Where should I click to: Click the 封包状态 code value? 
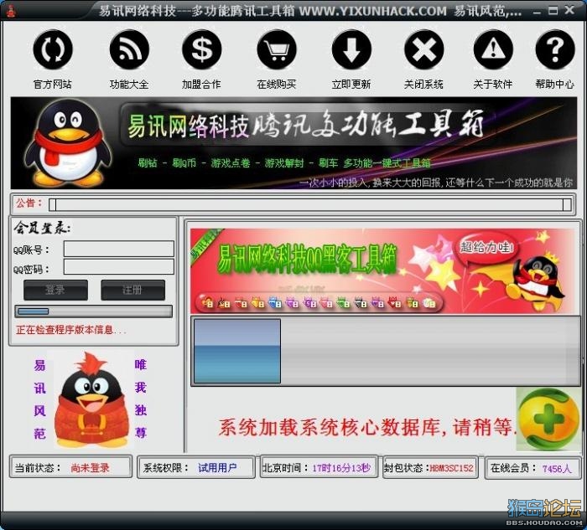(451, 468)
